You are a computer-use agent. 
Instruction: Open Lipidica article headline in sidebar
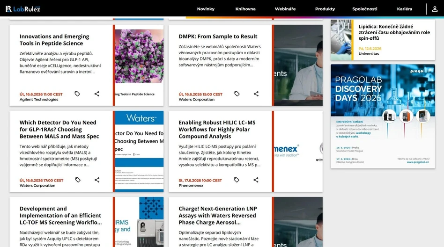click(x=394, y=32)
